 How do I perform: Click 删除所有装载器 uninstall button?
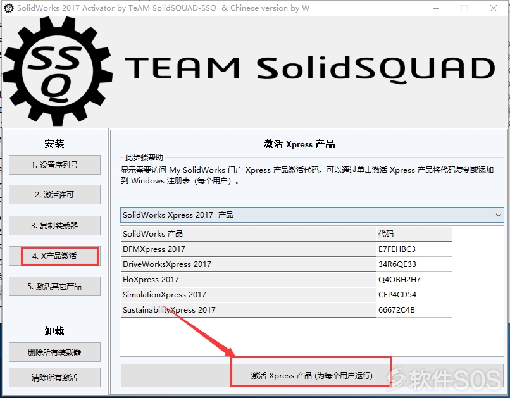54,352
